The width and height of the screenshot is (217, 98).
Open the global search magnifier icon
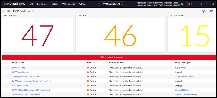tap(182, 4)
